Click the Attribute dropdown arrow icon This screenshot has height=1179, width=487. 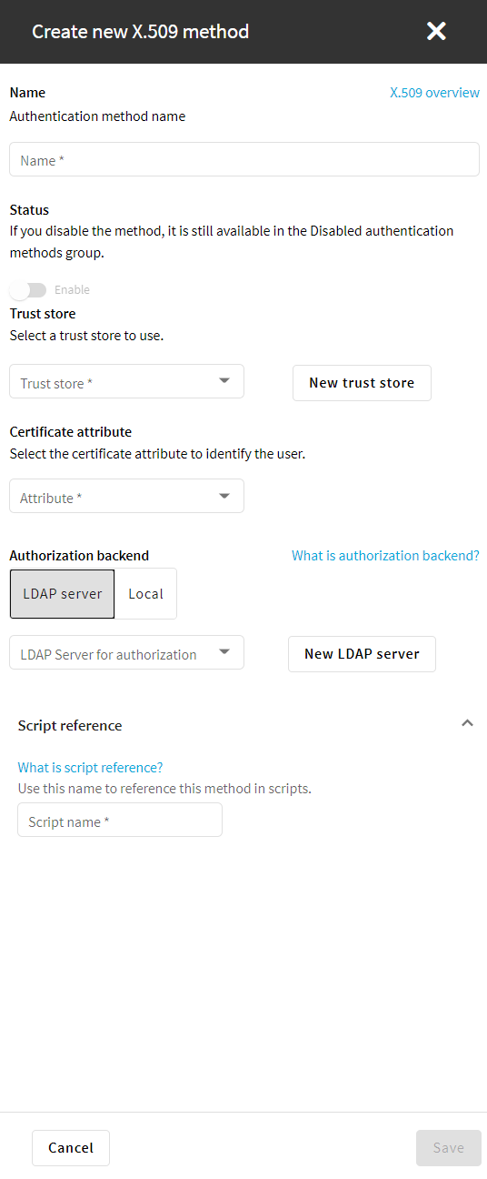224,496
